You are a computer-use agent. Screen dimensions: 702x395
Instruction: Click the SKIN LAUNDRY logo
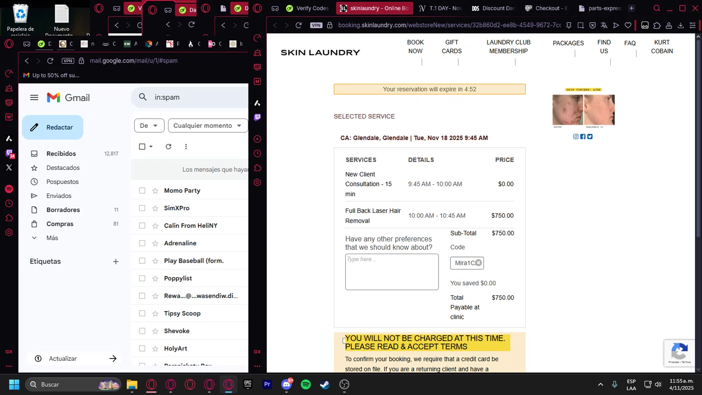click(x=321, y=52)
